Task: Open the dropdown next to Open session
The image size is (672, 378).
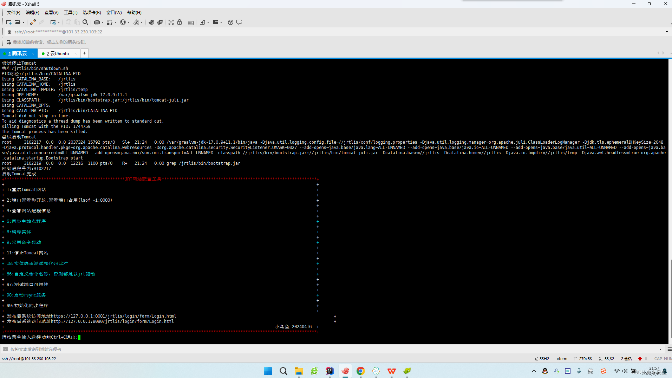Action: [23, 22]
